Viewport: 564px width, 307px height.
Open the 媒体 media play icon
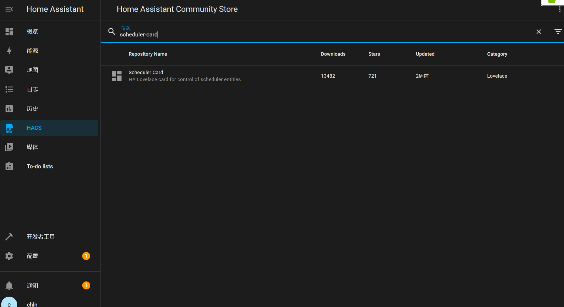point(9,147)
